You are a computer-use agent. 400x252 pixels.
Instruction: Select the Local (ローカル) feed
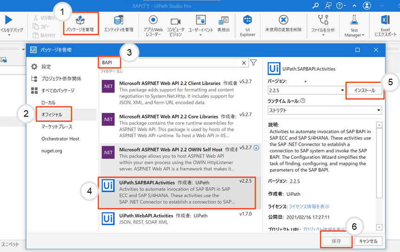(x=49, y=103)
